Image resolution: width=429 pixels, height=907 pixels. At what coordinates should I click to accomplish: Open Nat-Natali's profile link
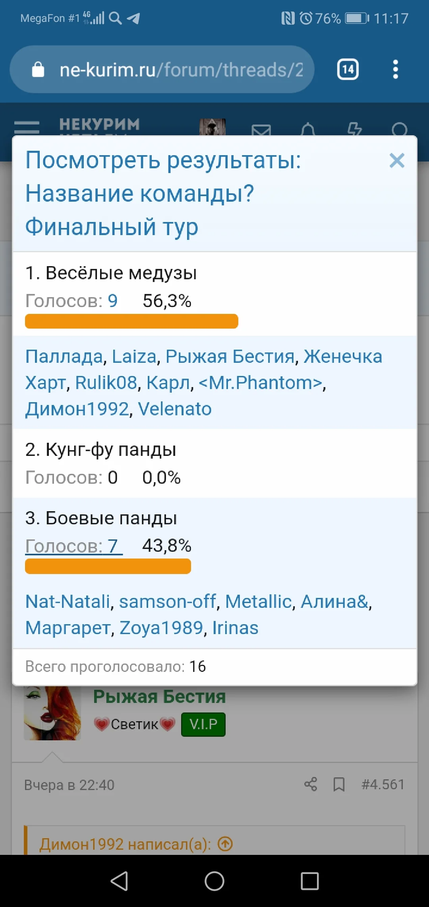point(68,602)
